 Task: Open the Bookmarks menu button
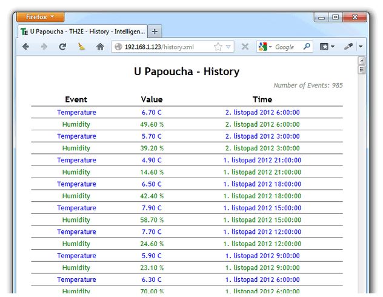[x=327, y=47]
